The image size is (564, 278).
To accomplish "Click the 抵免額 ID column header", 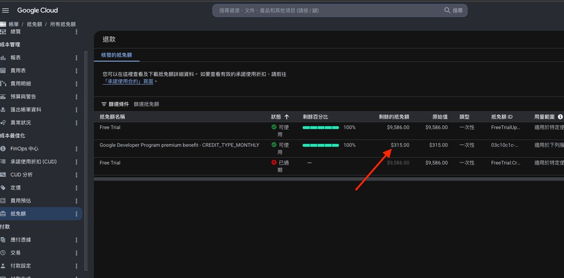I will pos(502,117).
